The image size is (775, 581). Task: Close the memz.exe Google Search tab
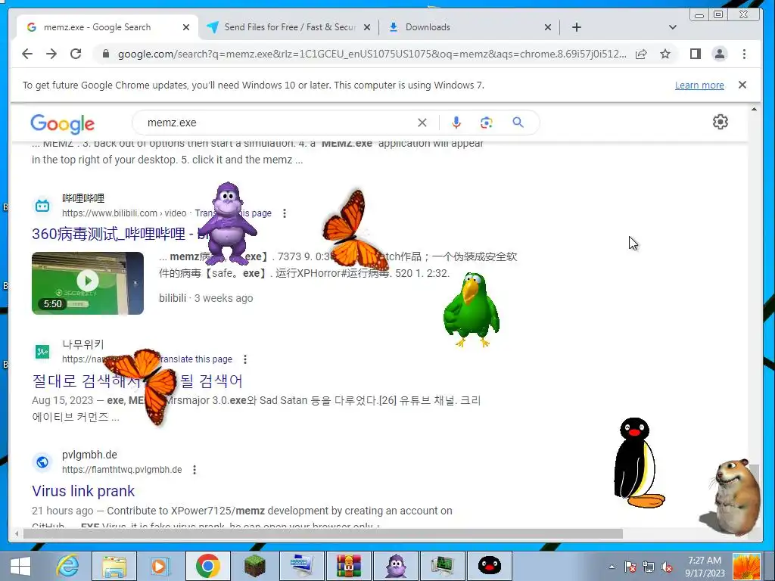(186, 27)
